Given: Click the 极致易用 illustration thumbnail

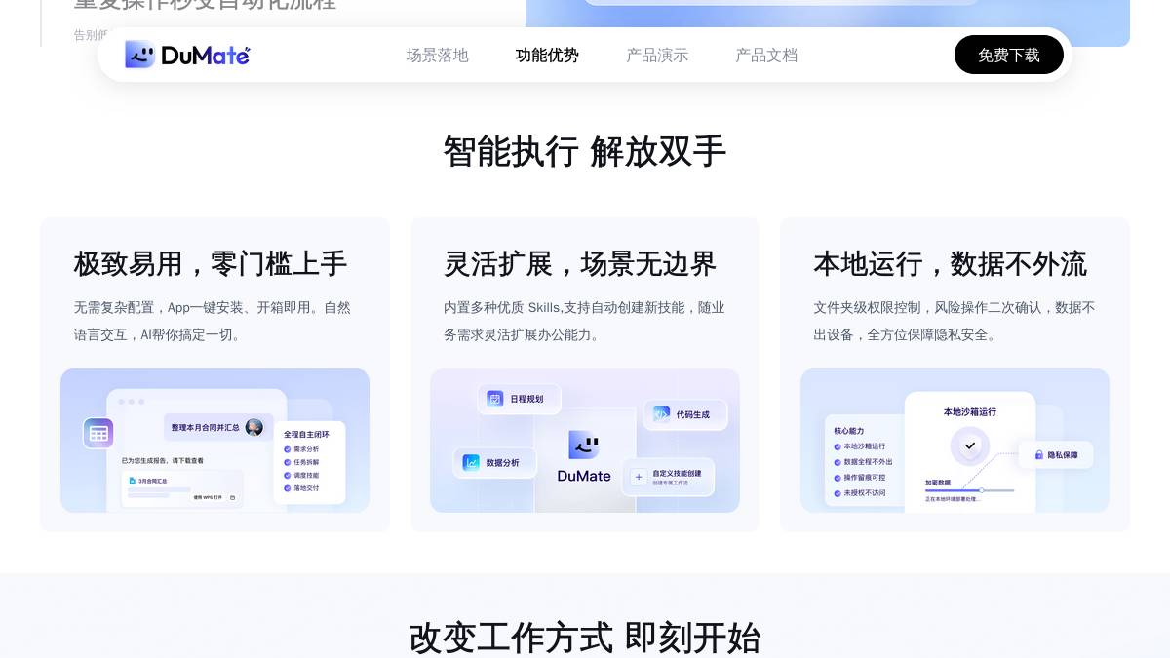Looking at the screenshot, I should pyautogui.click(x=215, y=441).
